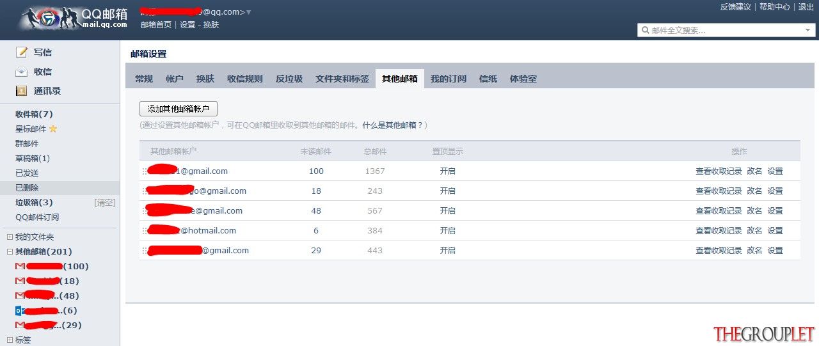Open the 什么是其他邮箱？ help link

pyautogui.click(x=393, y=125)
